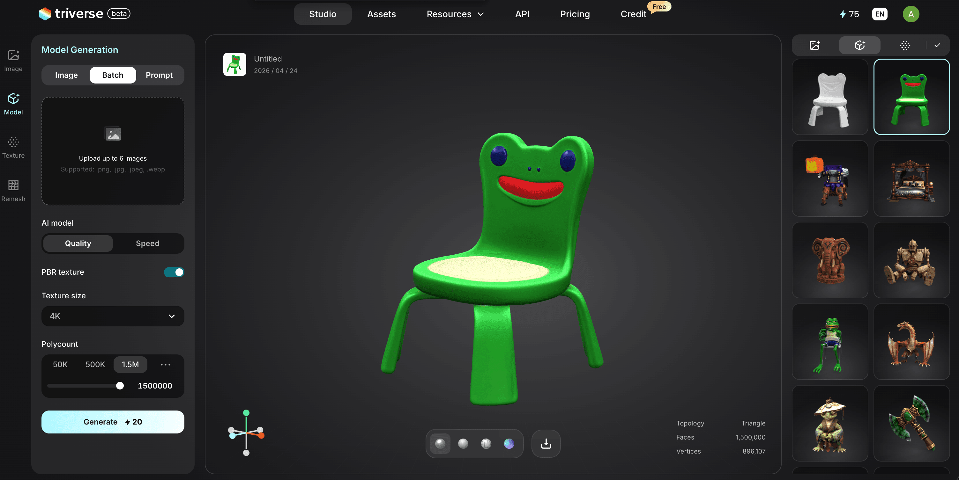
Task: Click the Generate button
Action: [x=113, y=422]
